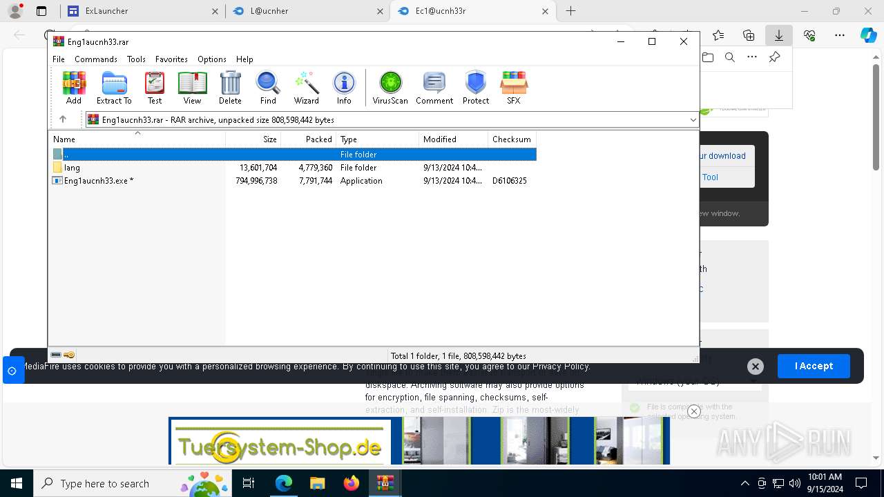Click WinRAR taskbar icon

tap(385, 483)
